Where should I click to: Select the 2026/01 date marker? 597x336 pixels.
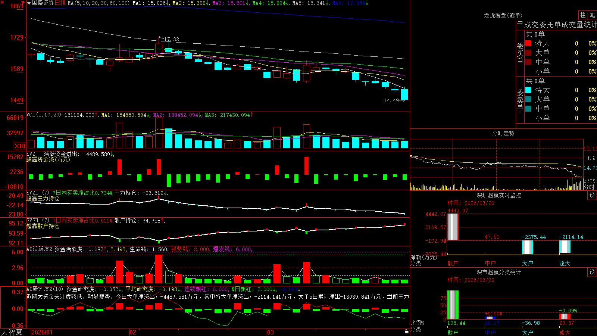click(x=42, y=332)
